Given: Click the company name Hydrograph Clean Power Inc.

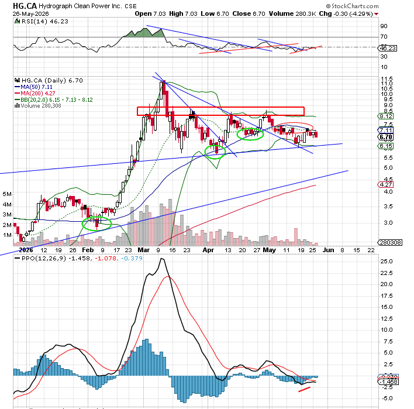Looking at the screenshot, I should coord(80,6).
